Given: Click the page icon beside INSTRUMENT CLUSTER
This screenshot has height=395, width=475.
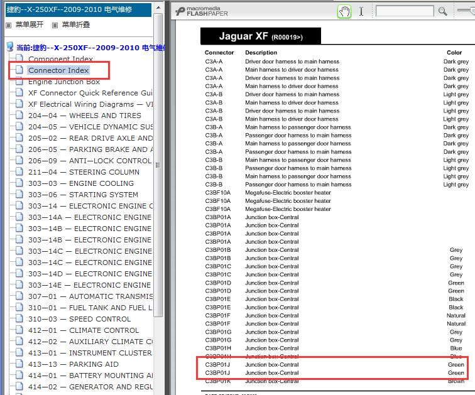Looking at the screenshot, I should pos(19,352).
